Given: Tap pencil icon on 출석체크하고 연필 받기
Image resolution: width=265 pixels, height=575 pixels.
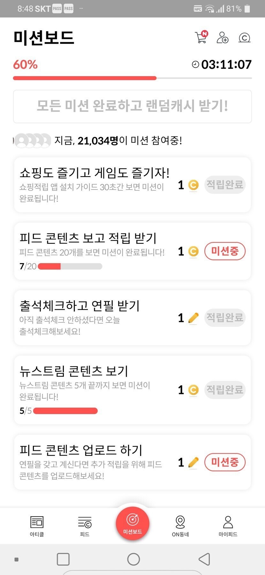Looking at the screenshot, I should point(193,318).
